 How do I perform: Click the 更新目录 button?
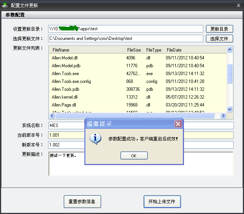219,29
